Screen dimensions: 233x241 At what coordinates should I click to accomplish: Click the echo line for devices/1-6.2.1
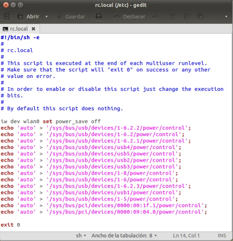point(96,141)
